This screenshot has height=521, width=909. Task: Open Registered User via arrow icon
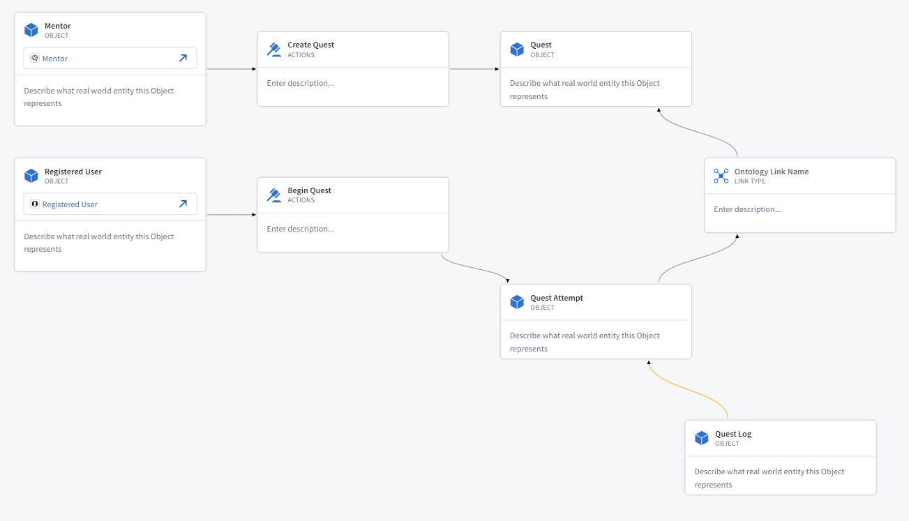(x=183, y=204)
